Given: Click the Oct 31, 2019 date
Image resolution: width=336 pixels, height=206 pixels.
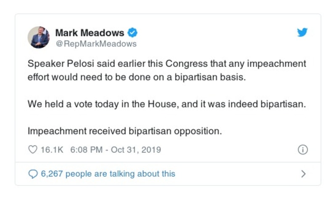Looking at the screenshot, I should tap(135, 150).
